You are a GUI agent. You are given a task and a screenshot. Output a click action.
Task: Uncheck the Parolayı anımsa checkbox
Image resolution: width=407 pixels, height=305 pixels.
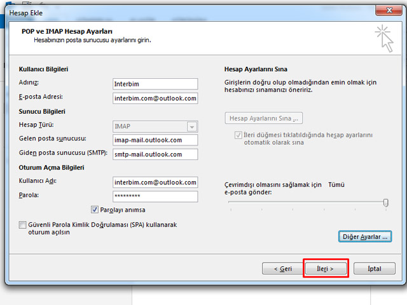point(95,210)
